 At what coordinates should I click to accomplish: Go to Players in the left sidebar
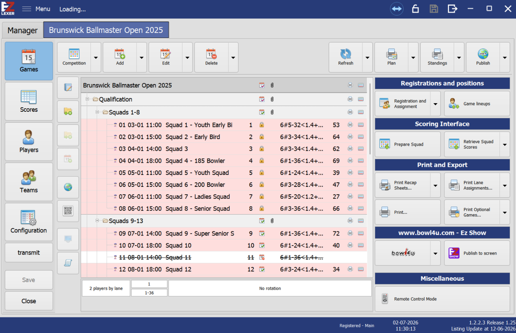tap(29, 142)
